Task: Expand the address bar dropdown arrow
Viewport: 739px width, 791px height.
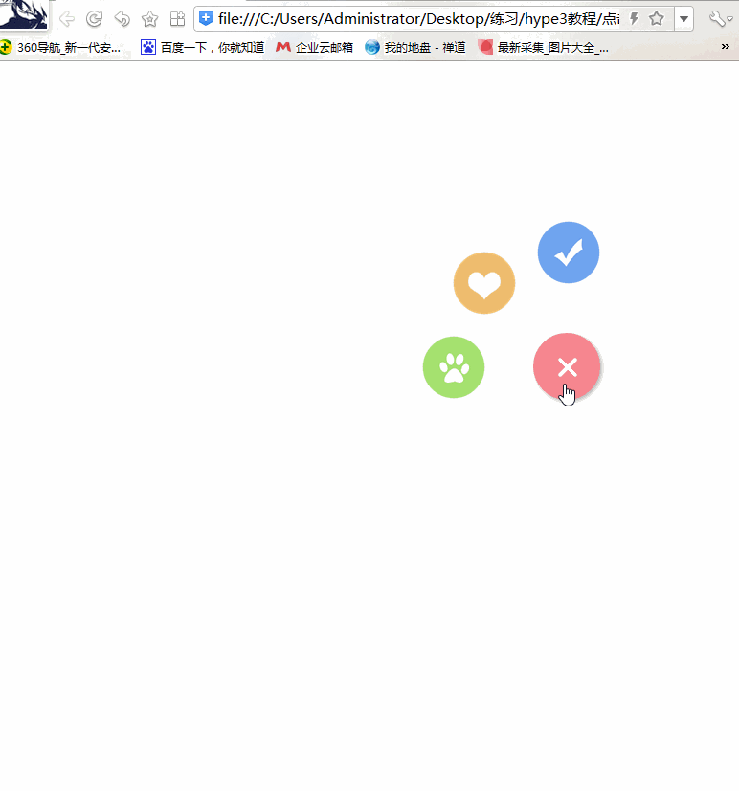Action: coord(683,19)
